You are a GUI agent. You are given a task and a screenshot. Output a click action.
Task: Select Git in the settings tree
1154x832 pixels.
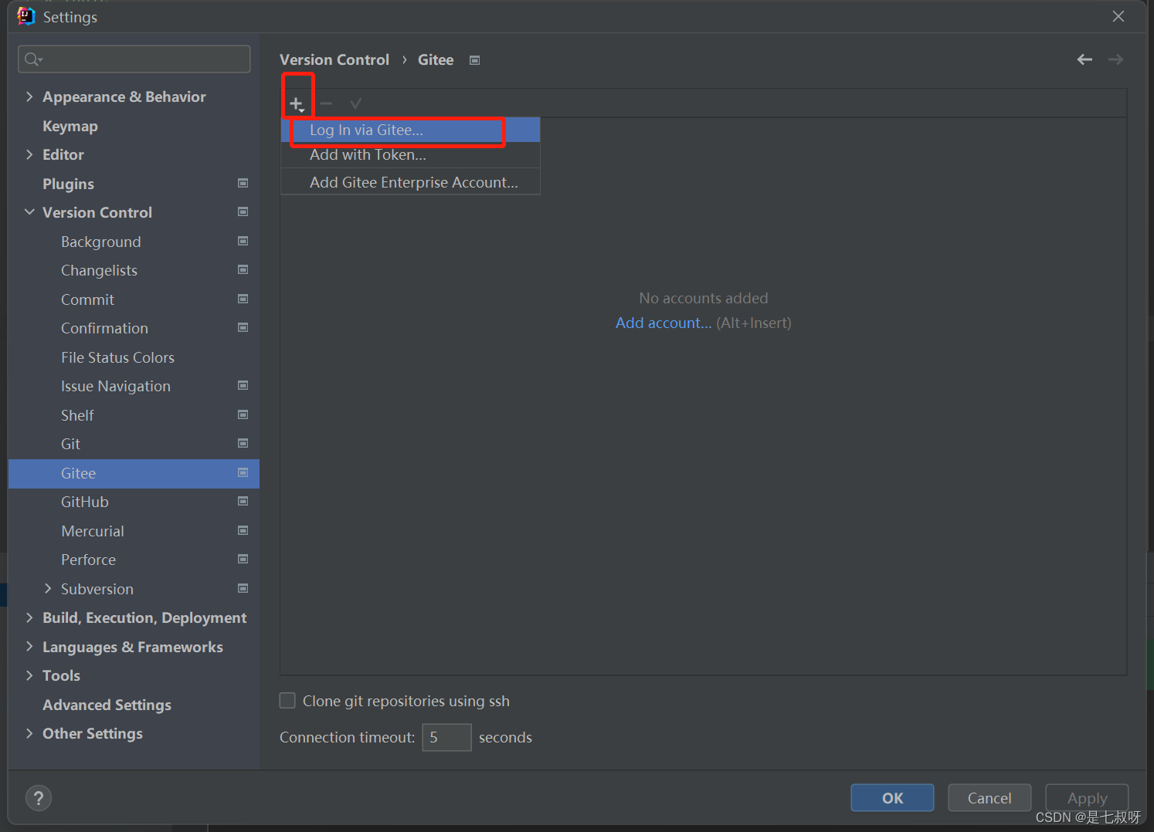(70, 444)
